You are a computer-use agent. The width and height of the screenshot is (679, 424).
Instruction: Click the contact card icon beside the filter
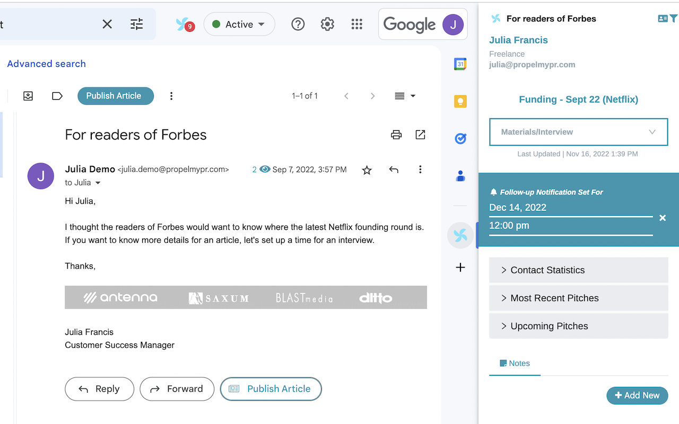tap(663, 19)
